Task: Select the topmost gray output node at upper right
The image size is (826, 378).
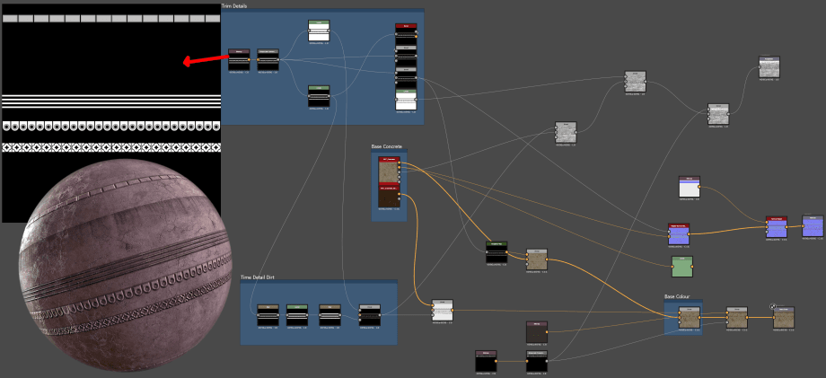Action: pos(769,66)
